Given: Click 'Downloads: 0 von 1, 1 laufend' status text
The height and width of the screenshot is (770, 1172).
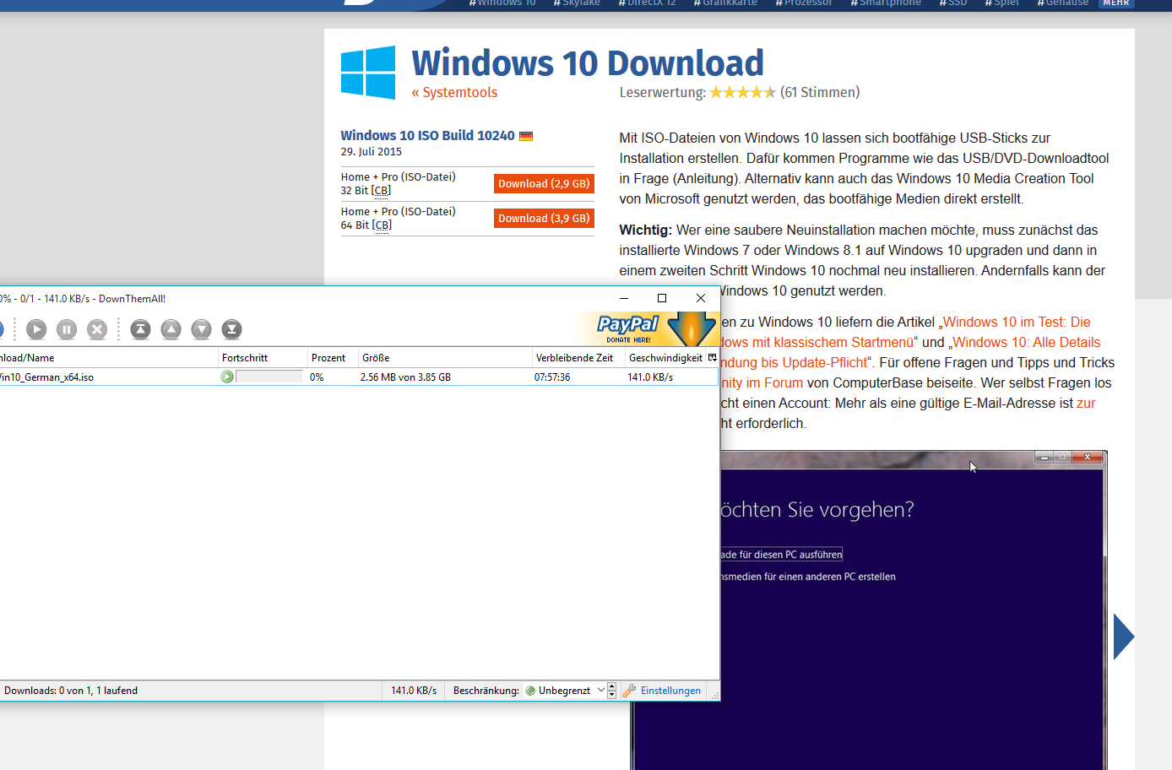Looking at the screenshot, I should (x=71, y=691).
